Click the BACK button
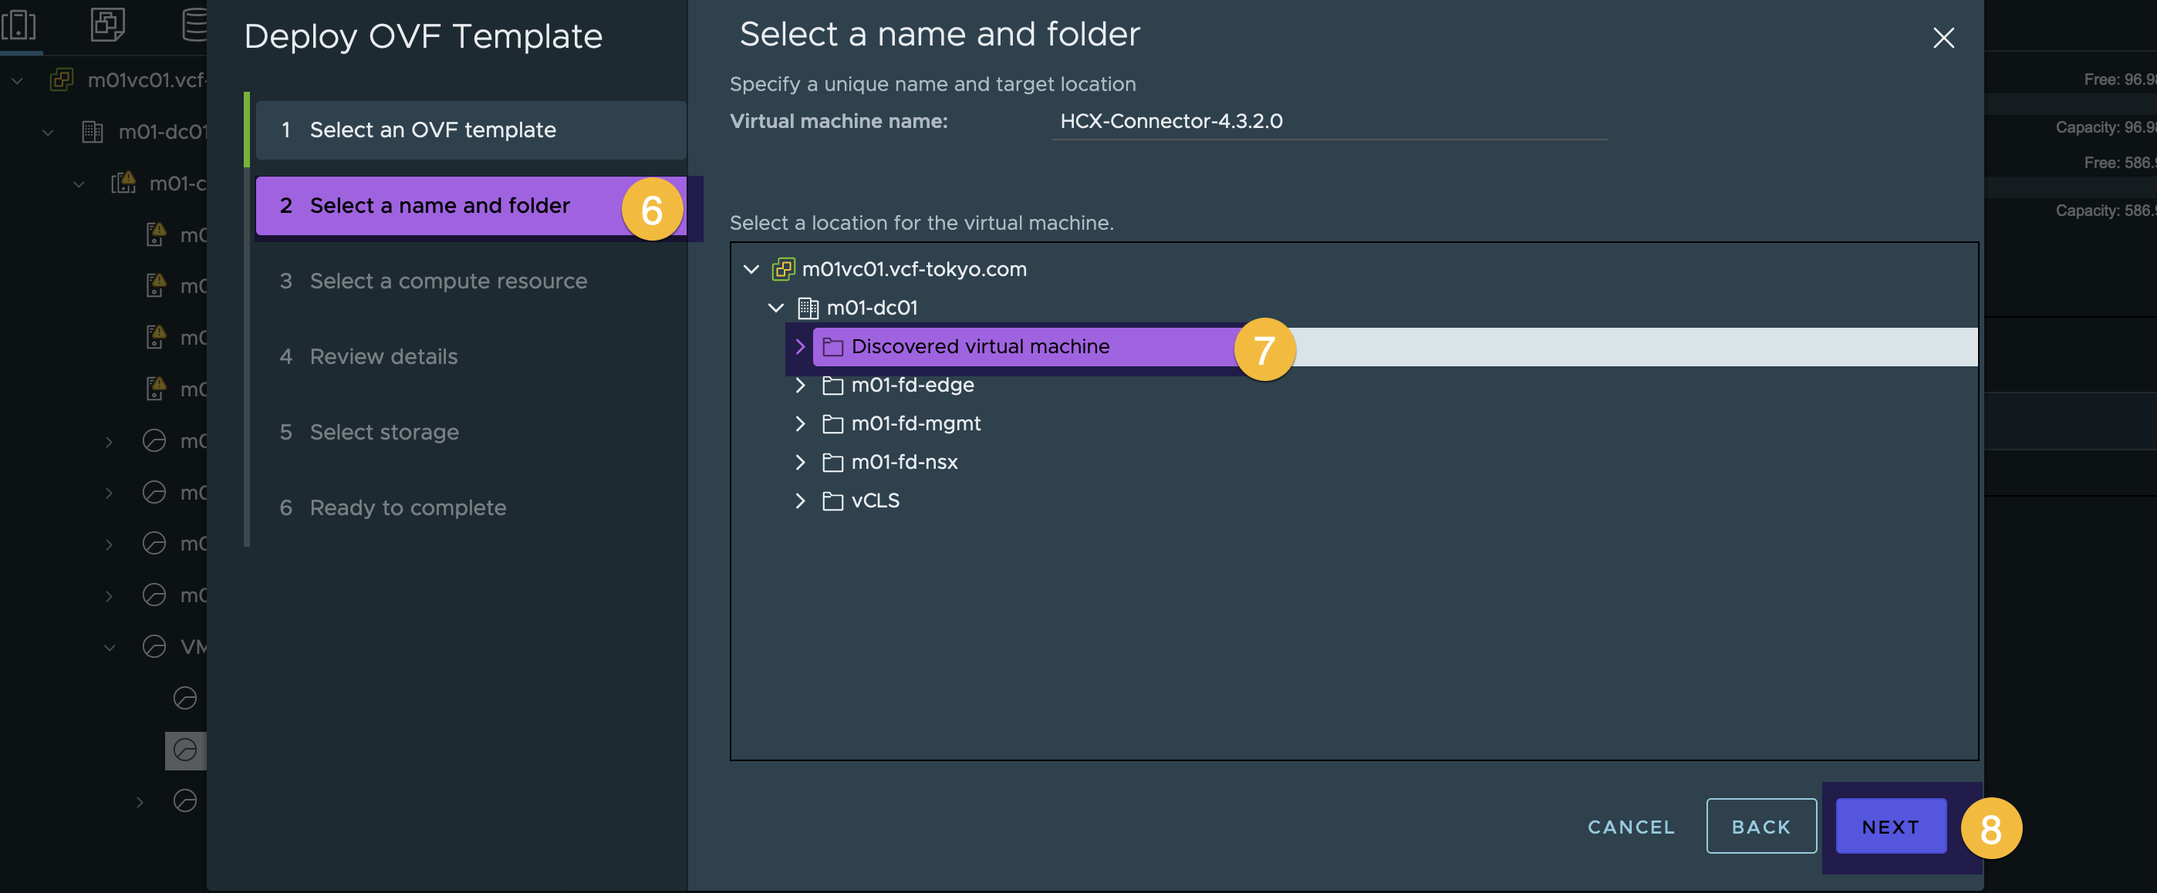The height and width of the screenshot is (893, 2157). tap(1761, 826)
